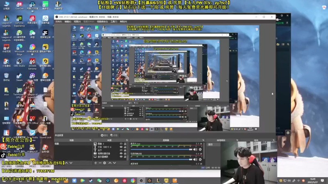Toggle visibility eye for 视频采集设备 source
The height and width of the screenshot is (184, 328).
click(x=121, y=153)
